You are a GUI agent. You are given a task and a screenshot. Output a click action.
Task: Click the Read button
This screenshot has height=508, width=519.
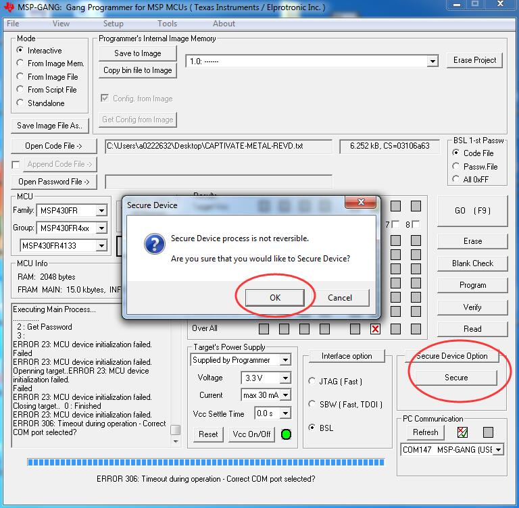coord(472,329)
